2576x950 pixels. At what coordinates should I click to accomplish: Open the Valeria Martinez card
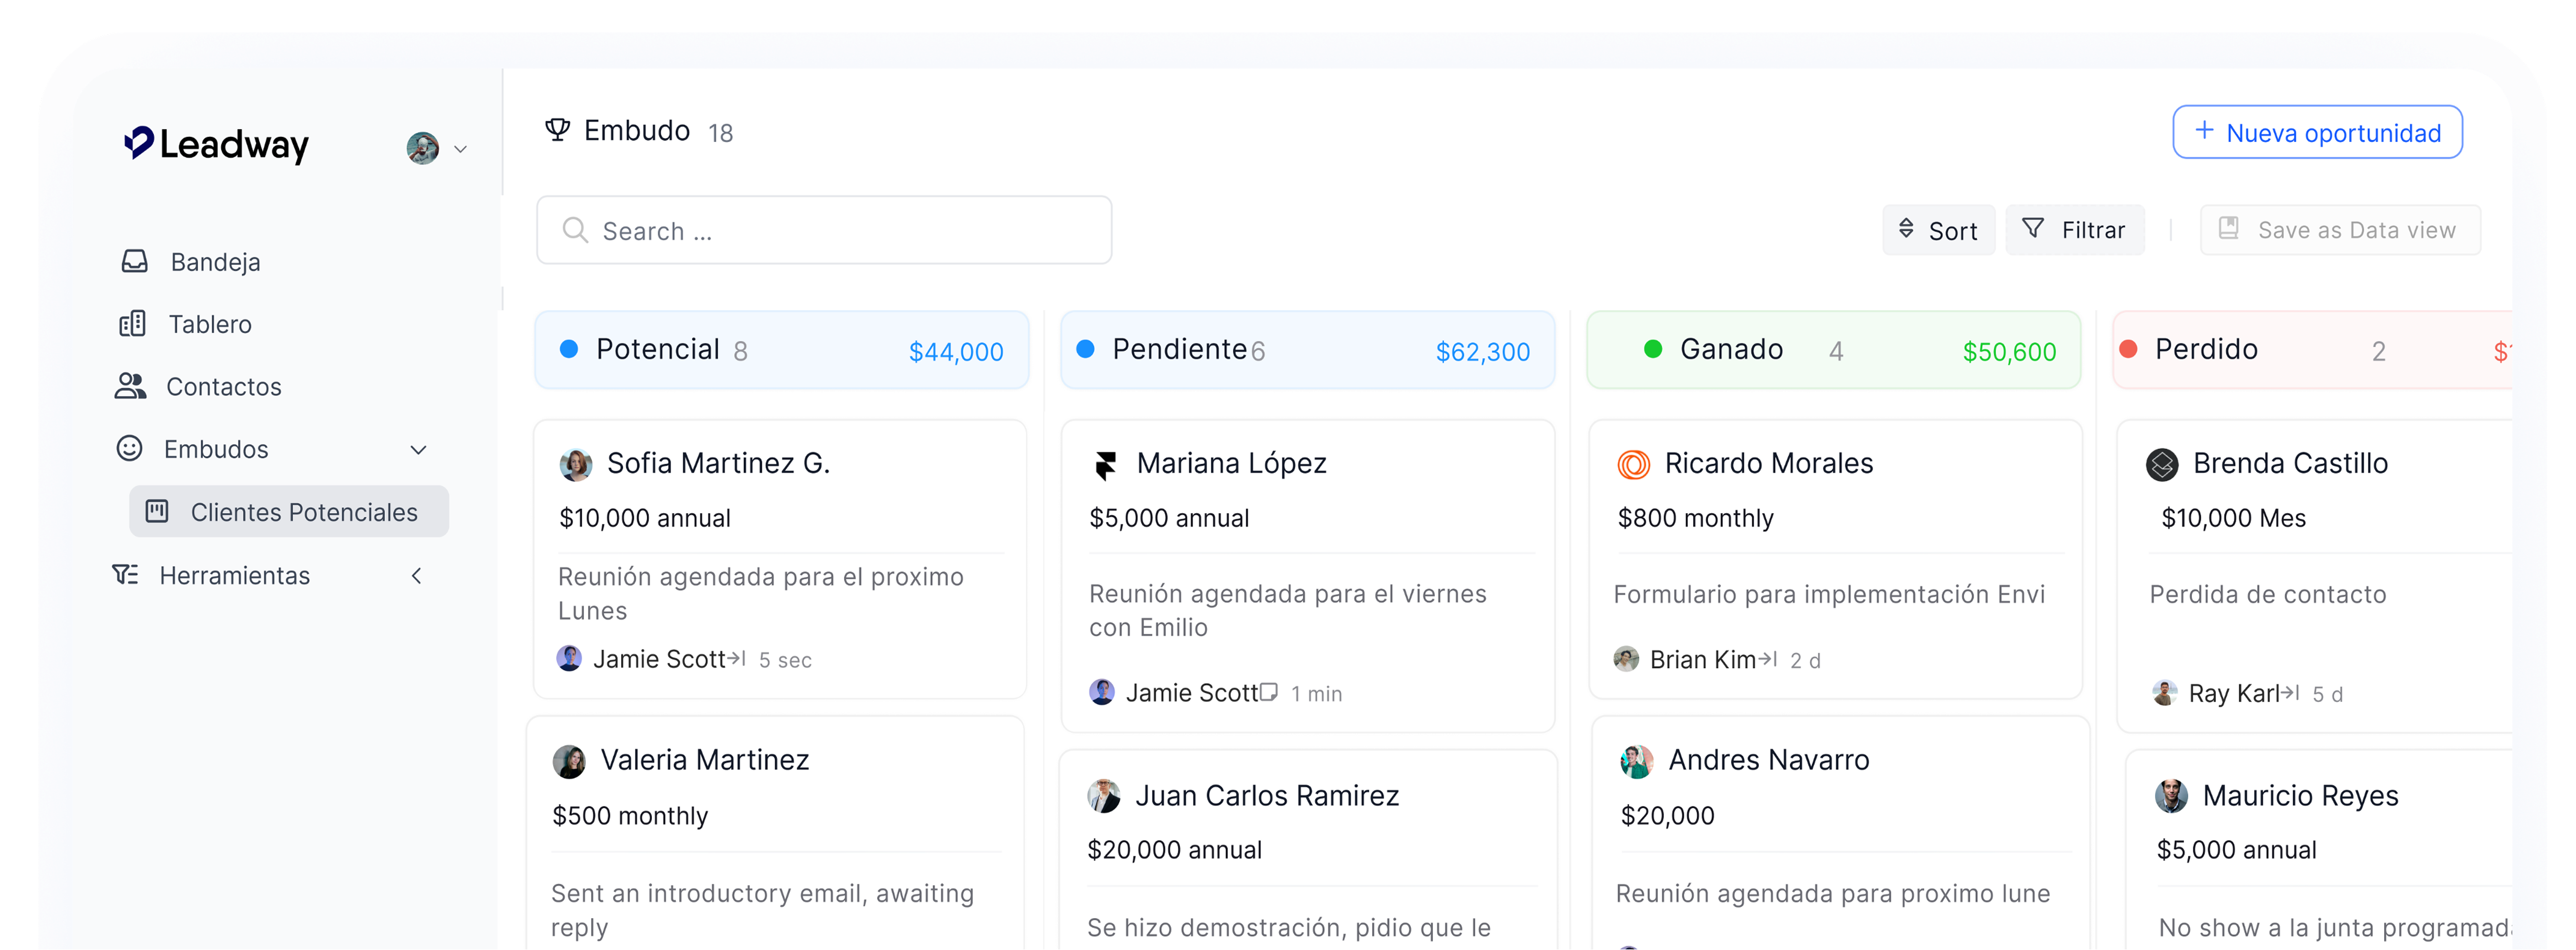[776, 833]
